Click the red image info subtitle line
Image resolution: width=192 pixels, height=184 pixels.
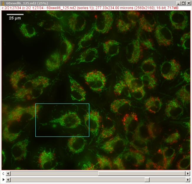pos(88,8)
